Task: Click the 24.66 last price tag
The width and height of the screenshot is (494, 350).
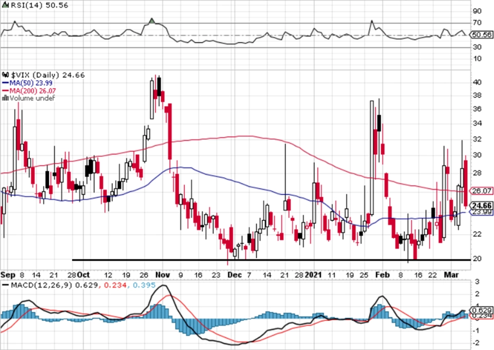Action: click(481, 205)
